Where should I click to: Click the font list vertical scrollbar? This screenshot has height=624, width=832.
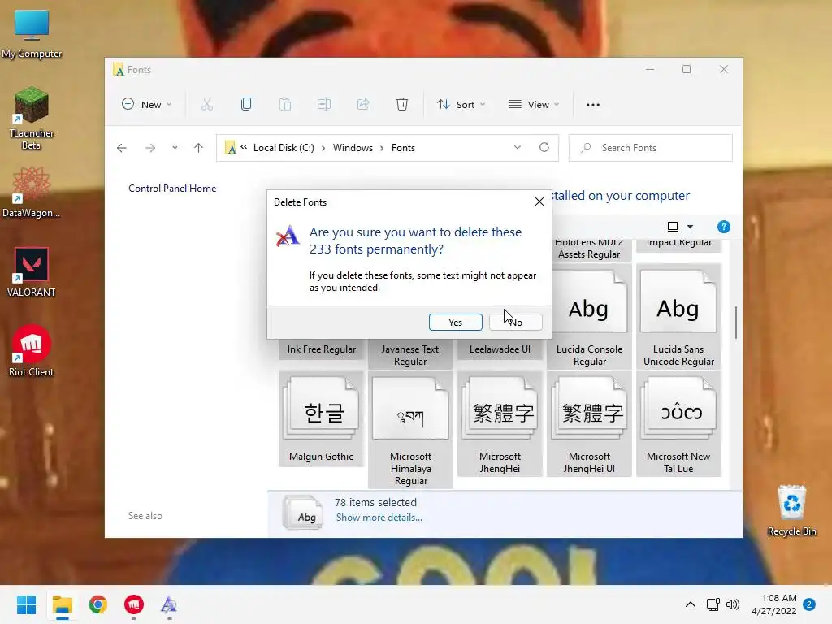[736, 323]
